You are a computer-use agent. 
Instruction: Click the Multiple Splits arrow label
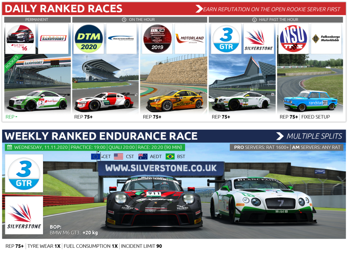coord(309,136)
